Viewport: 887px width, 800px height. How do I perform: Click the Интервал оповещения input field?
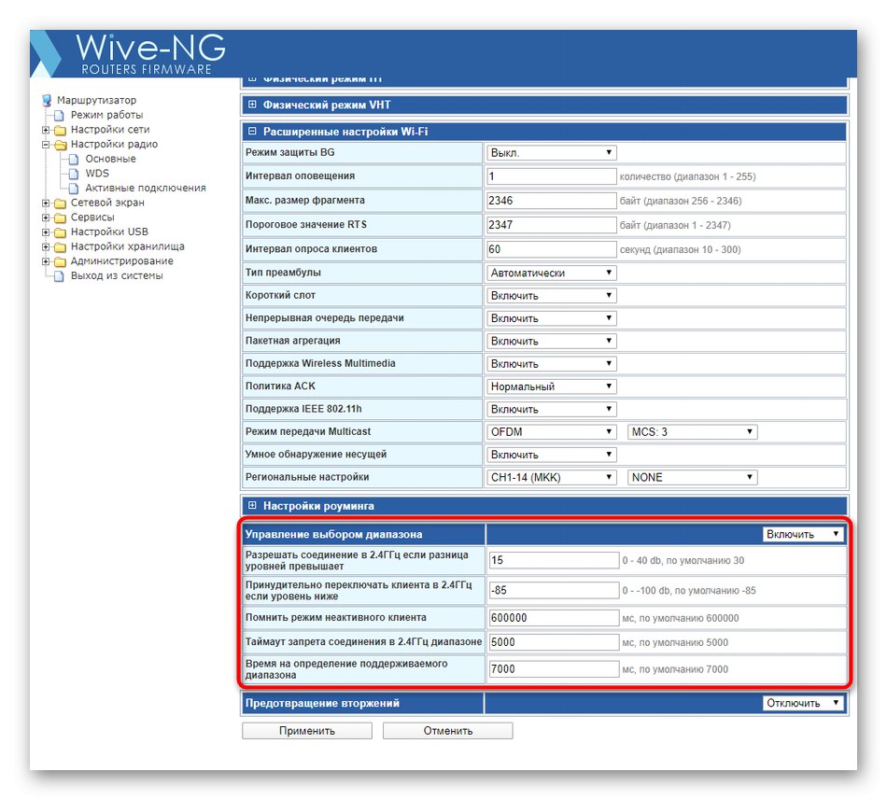coord(552,176)
